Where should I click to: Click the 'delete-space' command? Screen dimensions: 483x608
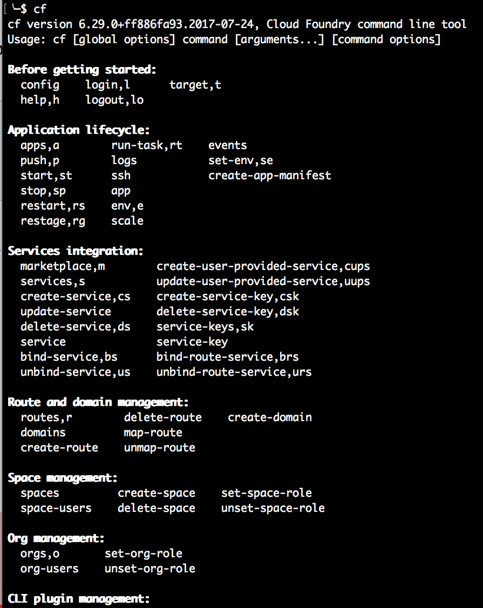point(157,508)
